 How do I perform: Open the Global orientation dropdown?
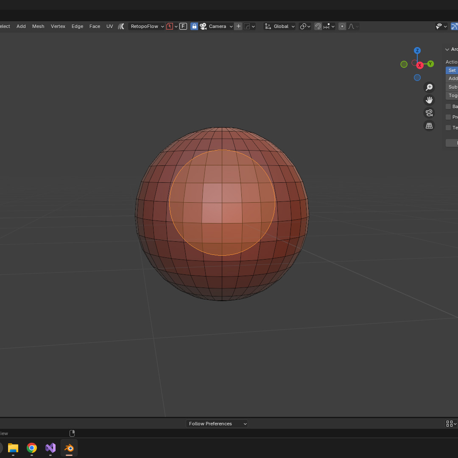point(280,26)
